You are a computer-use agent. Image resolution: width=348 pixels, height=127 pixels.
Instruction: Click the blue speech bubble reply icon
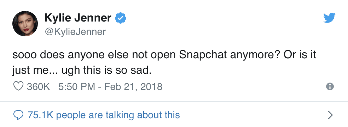(x=18, y=115)
